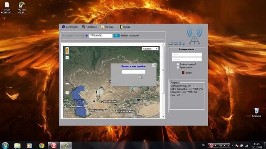The height and width of the screenshot is (149, 266).
Task: Click the login field in Авторизация
Action: point(187,55)
